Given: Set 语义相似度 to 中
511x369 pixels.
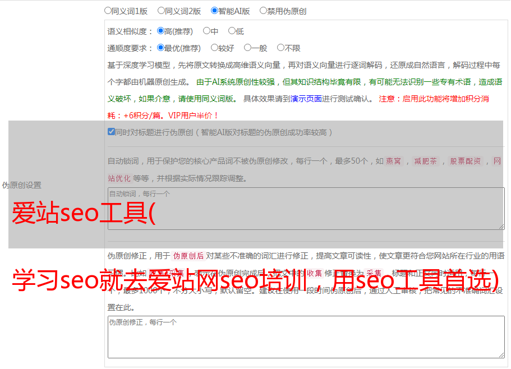Looking at the screenshot, I should tap(206, 31).
